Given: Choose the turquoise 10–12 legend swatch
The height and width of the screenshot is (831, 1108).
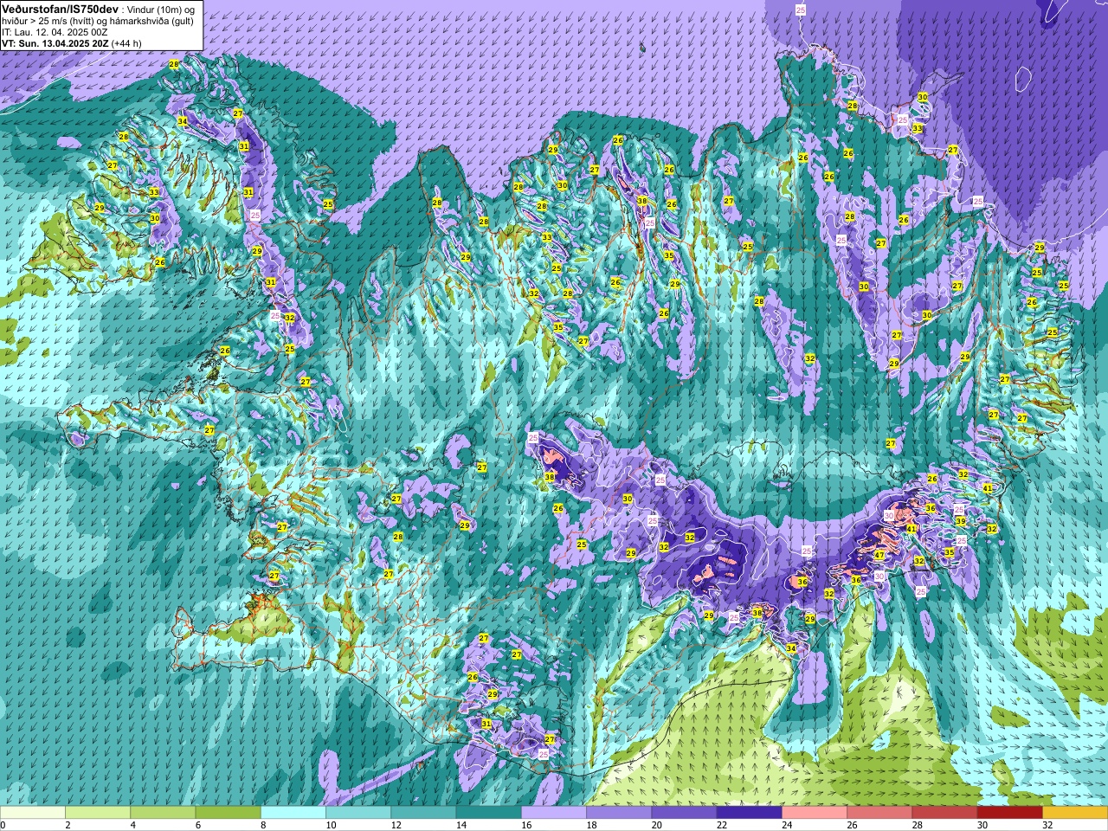Looking at the screenshot, I should [358, 813].
